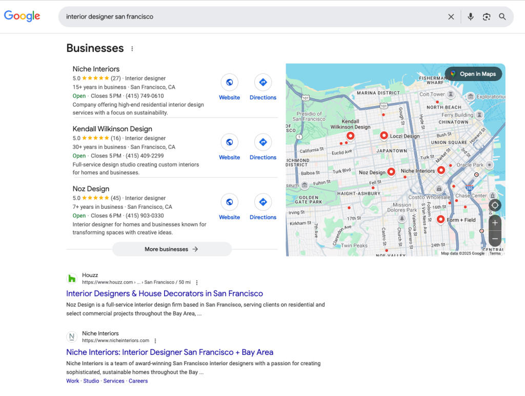Open the Work sitelink
Image resolution: width=525 pixels, height=396 pixels.
[x=73, y=381]
